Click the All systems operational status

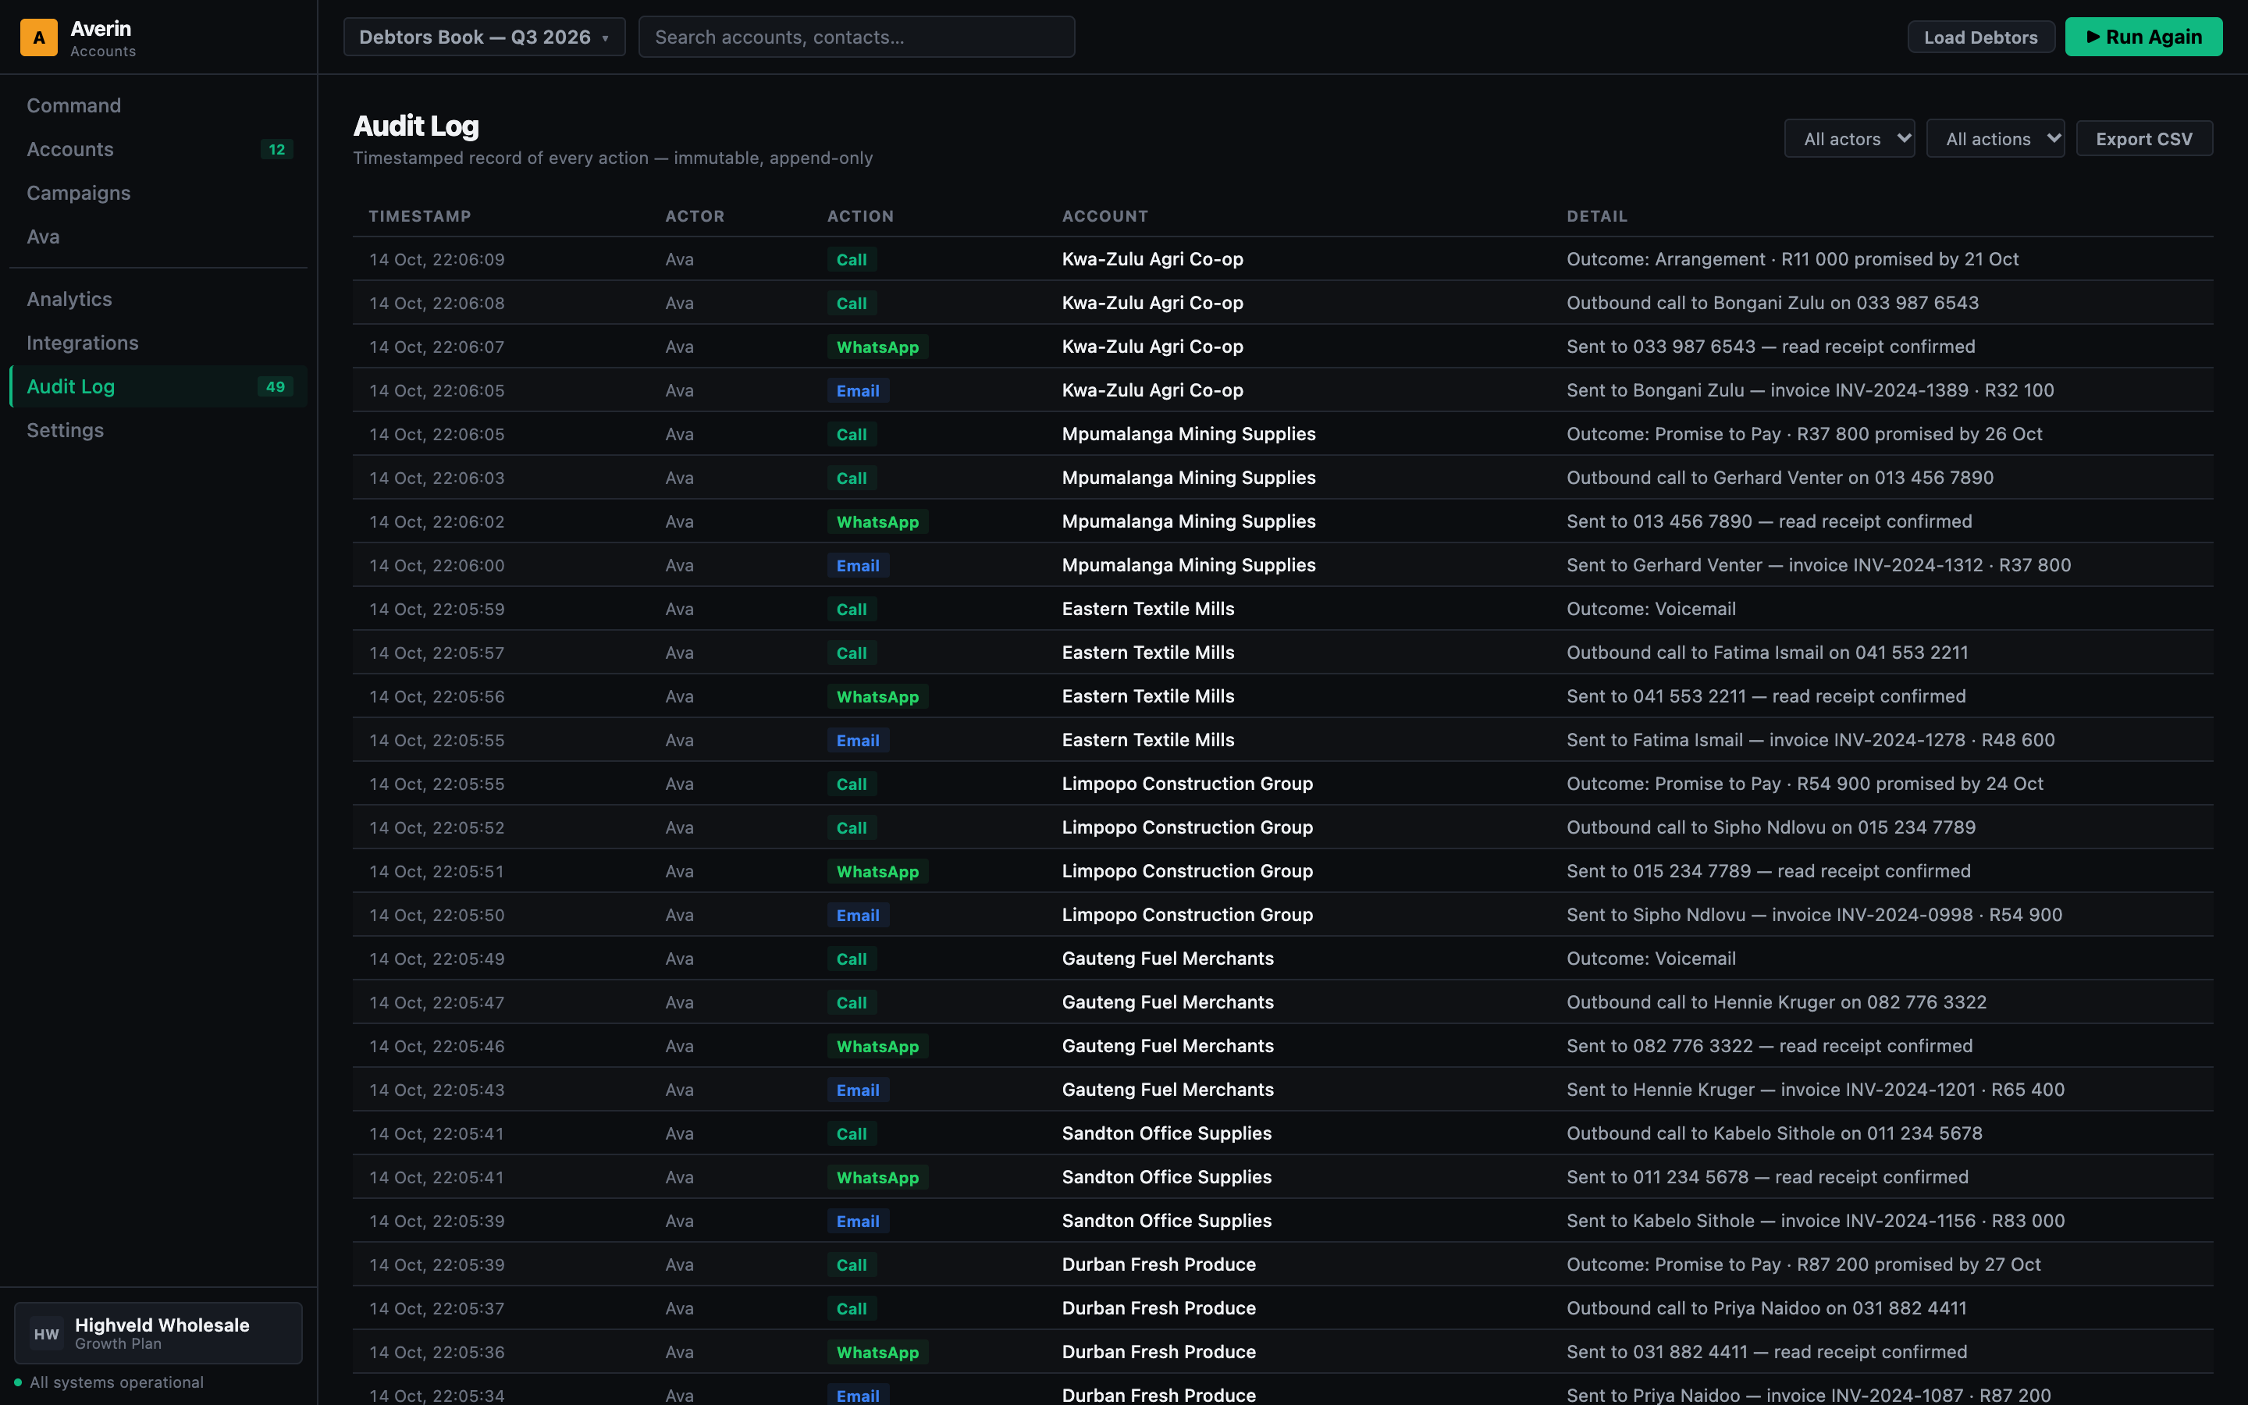[108, 1382]
